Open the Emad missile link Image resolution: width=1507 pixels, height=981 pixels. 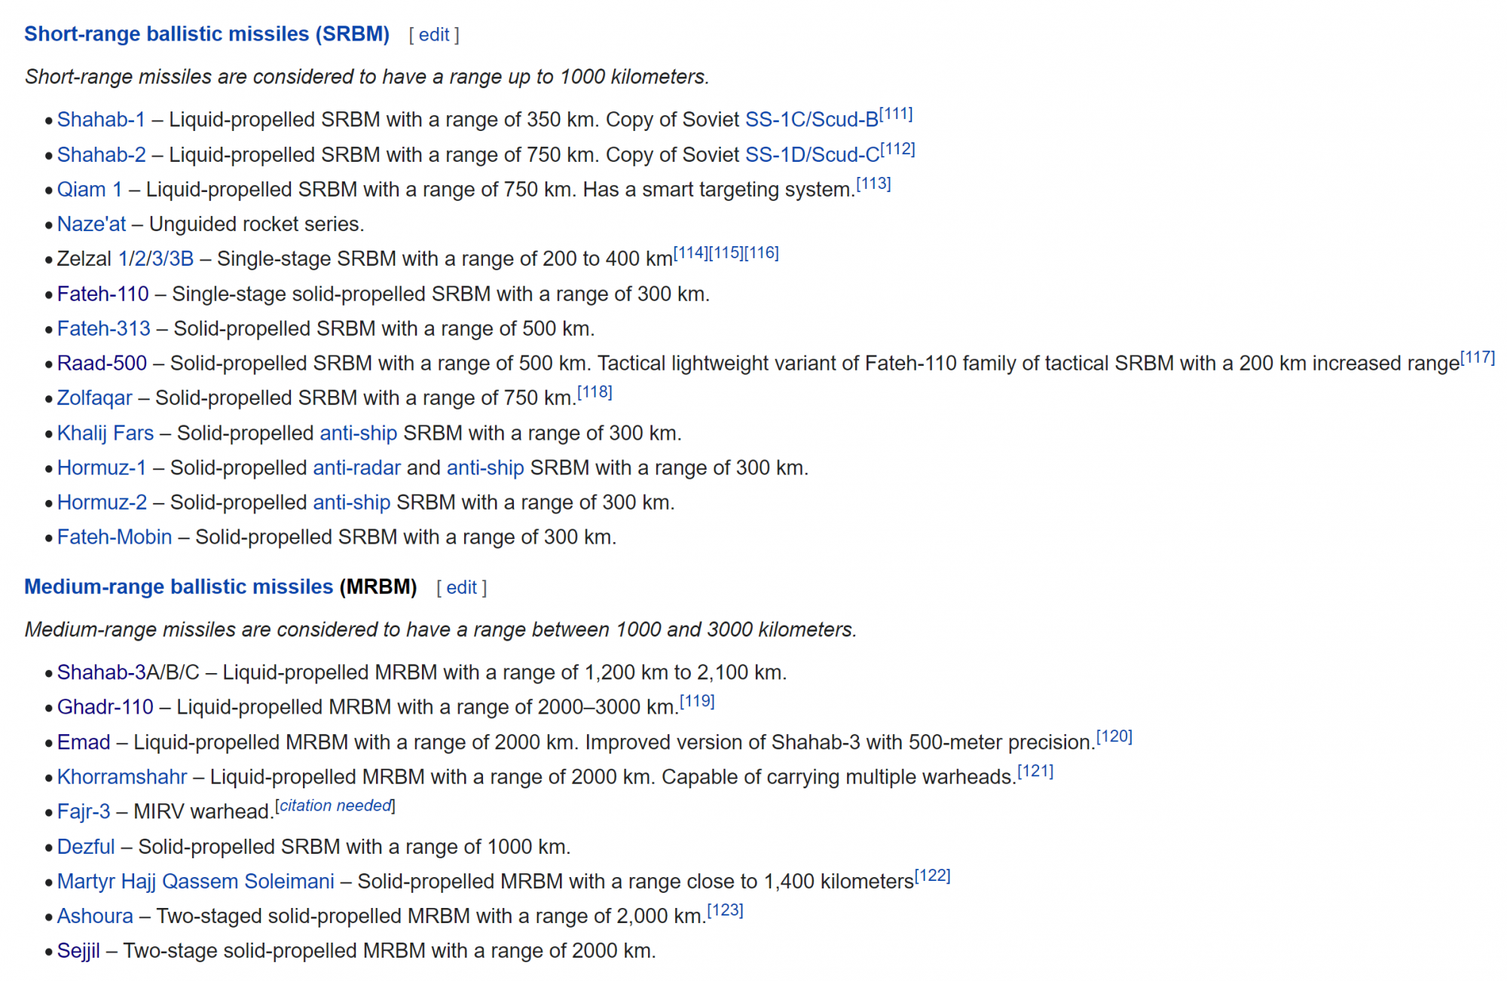point(84,742)
